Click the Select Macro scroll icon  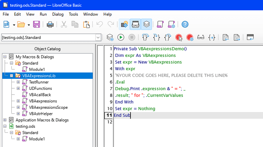[x=160, y=24]
